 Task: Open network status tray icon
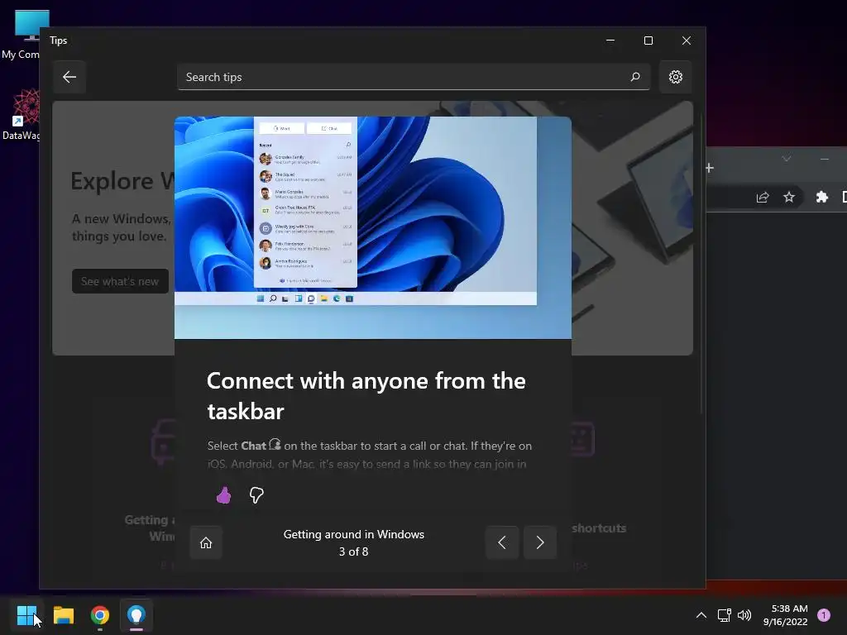point(725,615)
